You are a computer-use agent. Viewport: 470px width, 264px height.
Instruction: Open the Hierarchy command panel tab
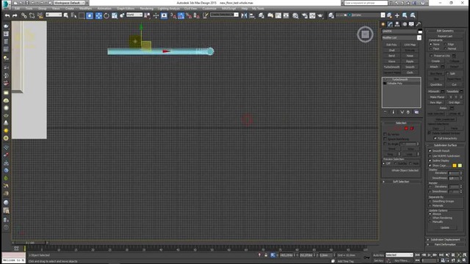(397, 24)
